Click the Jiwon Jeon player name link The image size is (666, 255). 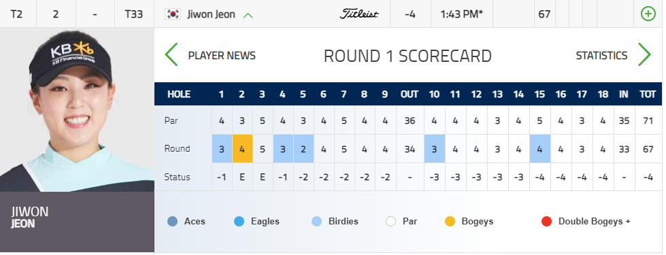tap(211, 14)
